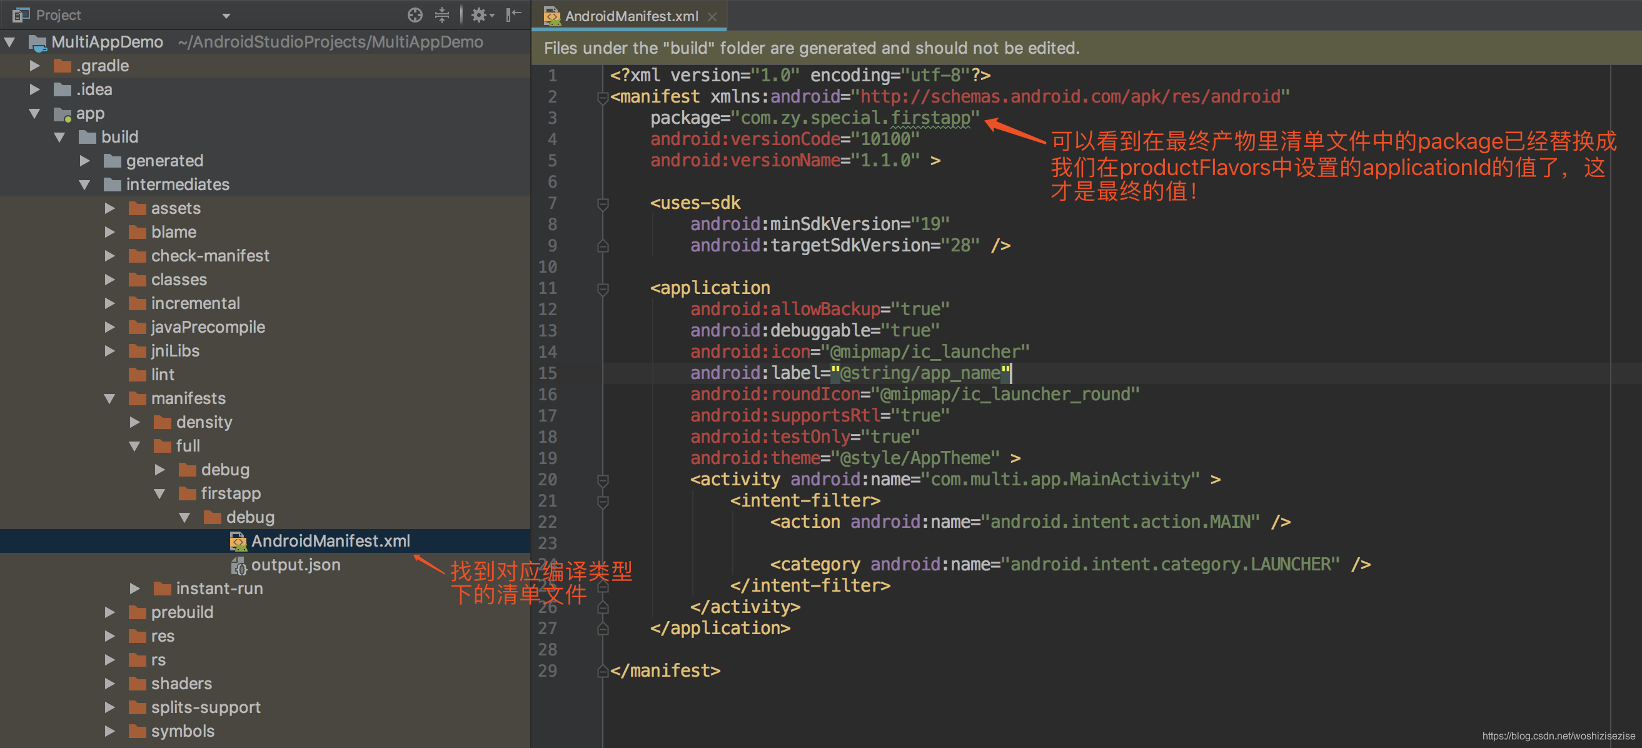The height and width of the screenshot is (748, 1642).
Task: Expand the check-manifest folder arrow
Action: coord(109,256)
